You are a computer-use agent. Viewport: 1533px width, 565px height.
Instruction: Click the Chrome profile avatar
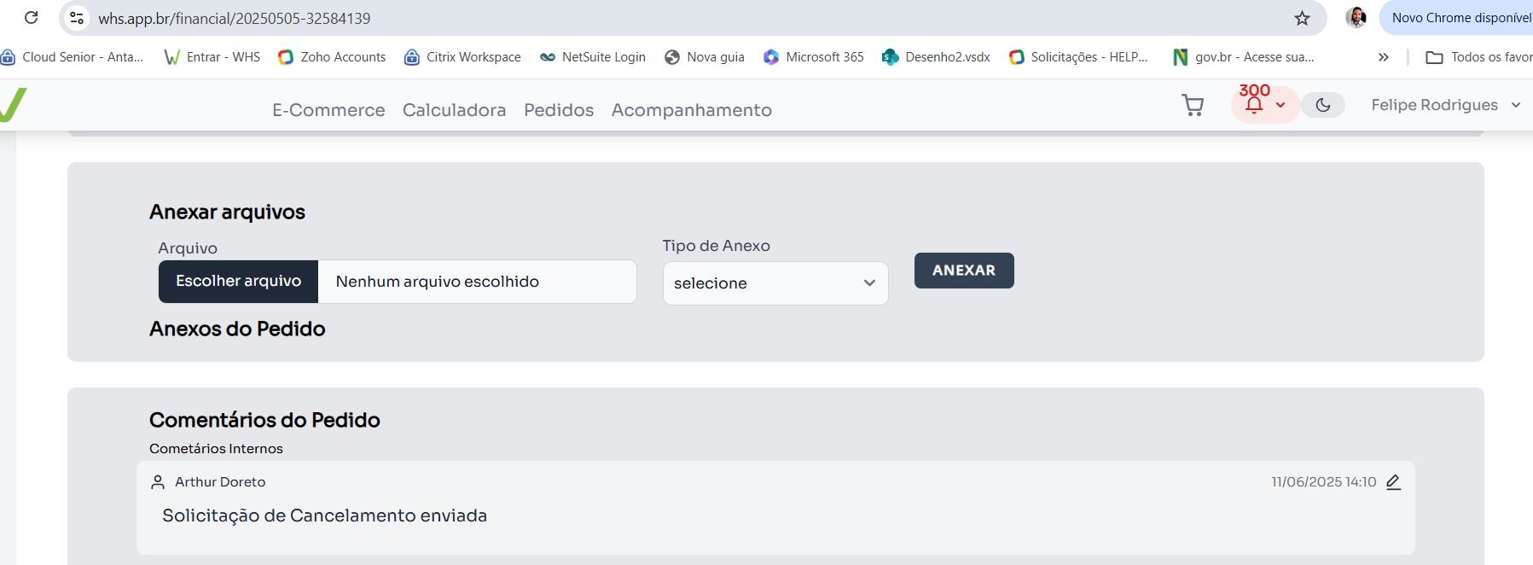1356,18
